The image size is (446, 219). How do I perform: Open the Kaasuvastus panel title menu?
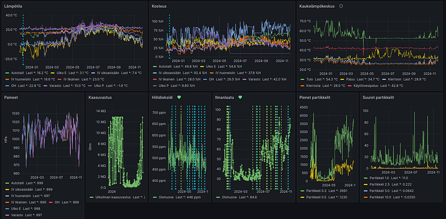(100, 98)
